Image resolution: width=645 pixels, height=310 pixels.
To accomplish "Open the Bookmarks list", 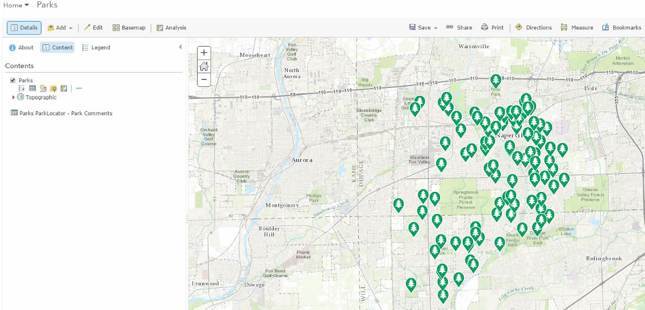I will 622,28.
